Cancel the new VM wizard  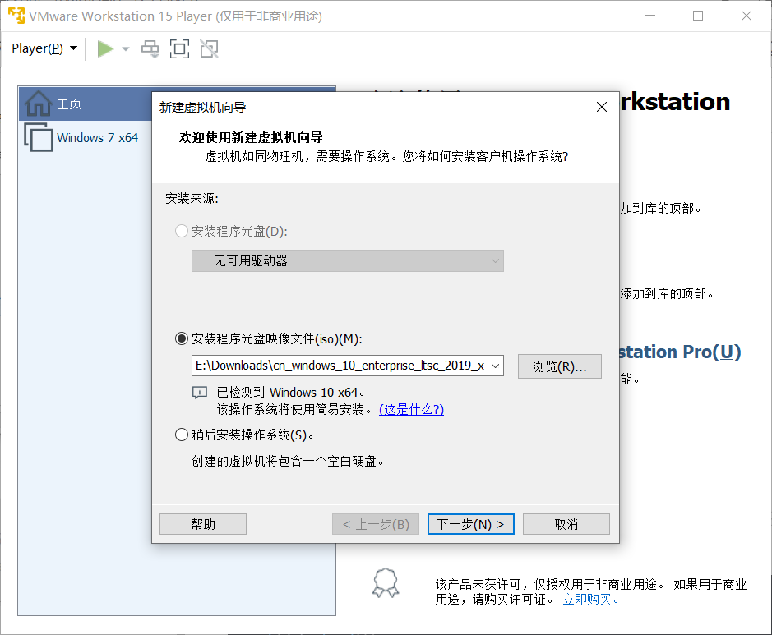[566, 524]
